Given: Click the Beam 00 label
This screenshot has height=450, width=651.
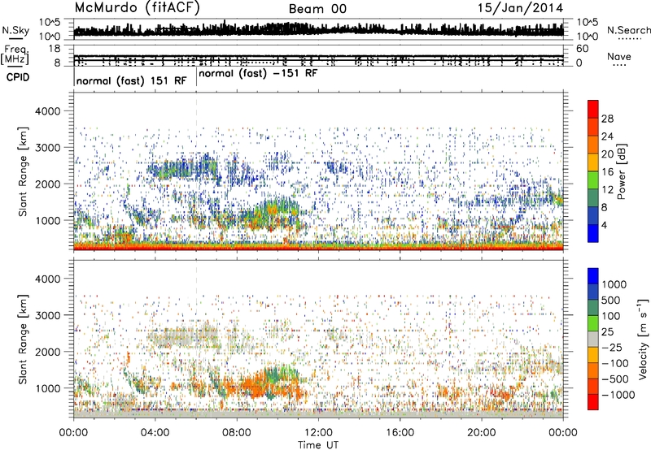Looking at the screenshot, I should click(x=317, y=9).
